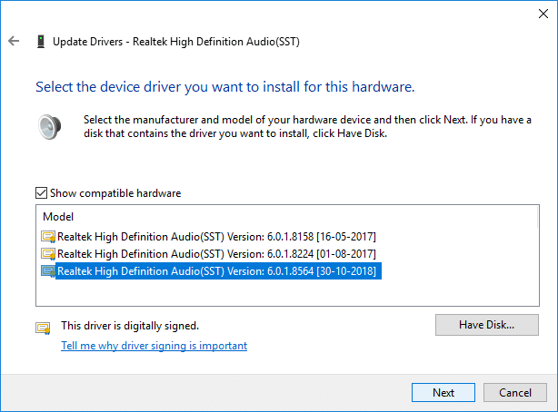Click the "Select the device driver" heading
This screenshot has height=412, width=558.
pyautogui.click(x=224, y=88)
